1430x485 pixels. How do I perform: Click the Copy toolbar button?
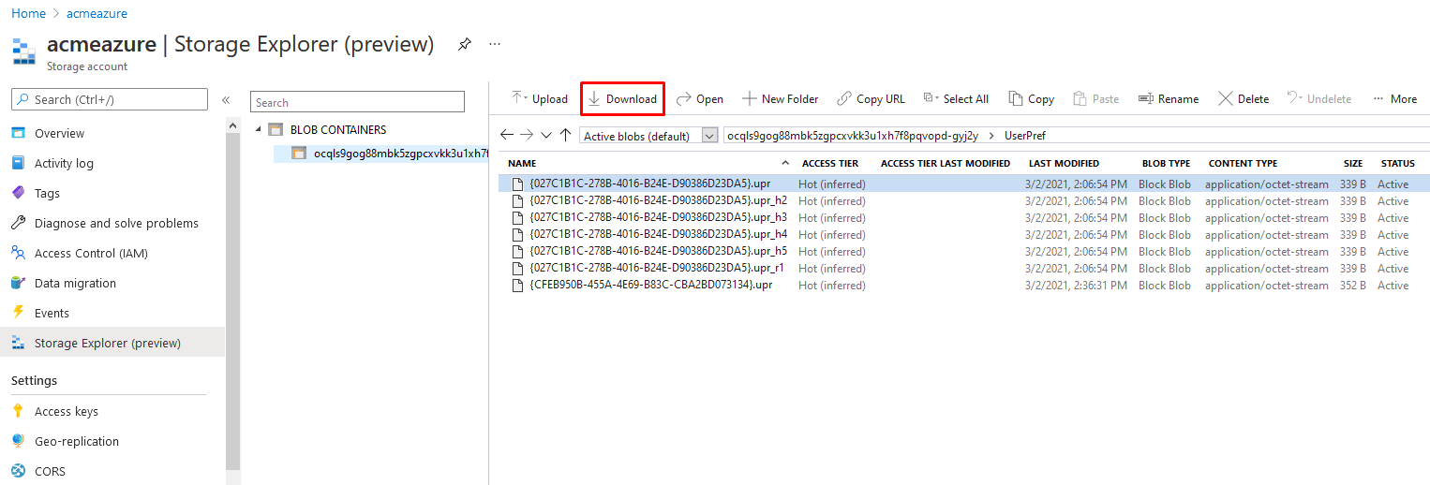pyautogui.click(x=1031, y=99)
